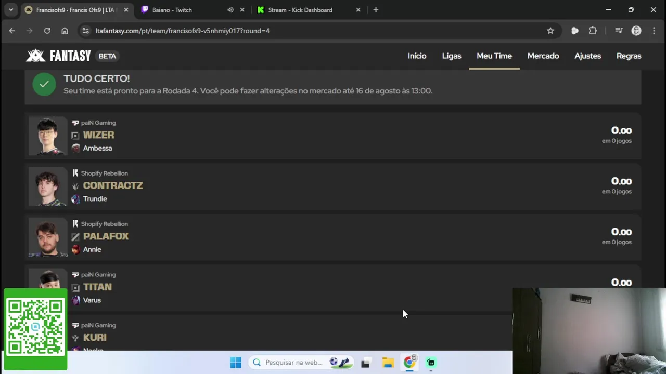
Task: Click Contractz's player photo
Action: click(48, 186)
